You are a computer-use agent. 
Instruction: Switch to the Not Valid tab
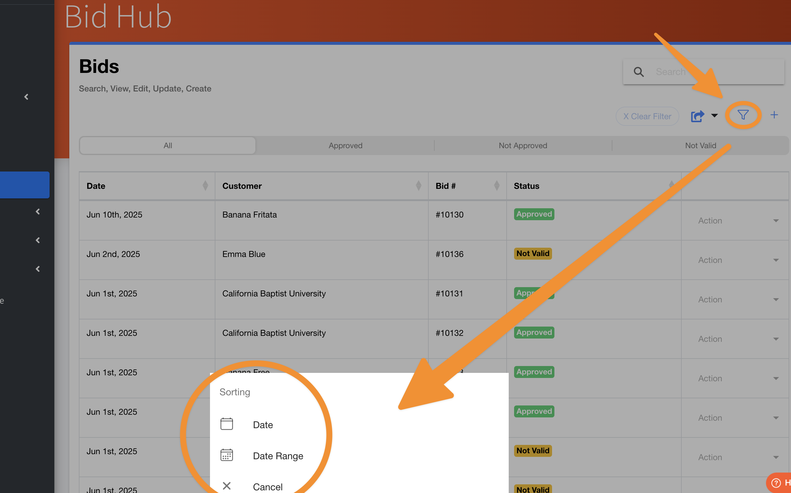click(700, 146)
